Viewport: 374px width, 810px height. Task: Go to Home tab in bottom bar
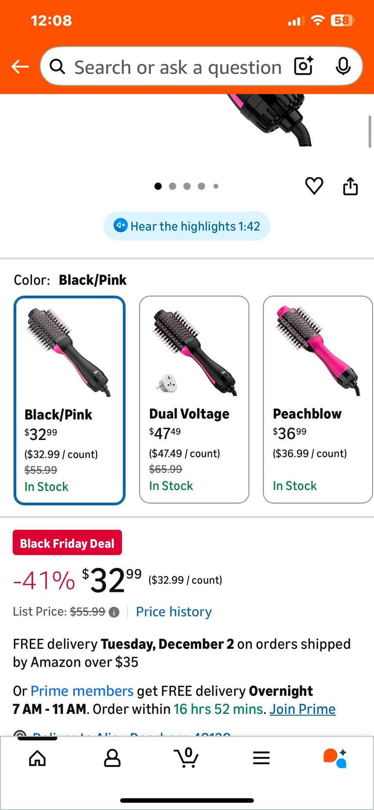[37, 758]
